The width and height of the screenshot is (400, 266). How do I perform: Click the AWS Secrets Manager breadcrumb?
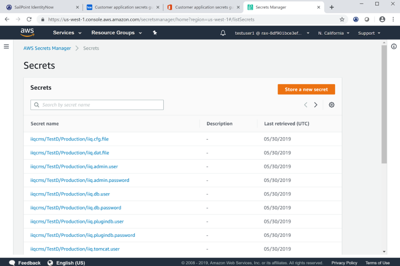click(x=47, y=48)
